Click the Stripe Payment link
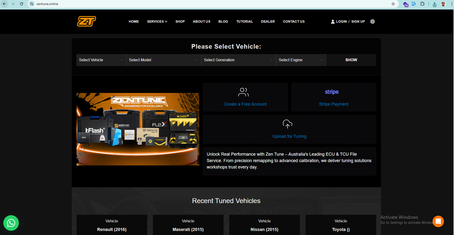Screen dimensions: 454x235 [334, 104]
